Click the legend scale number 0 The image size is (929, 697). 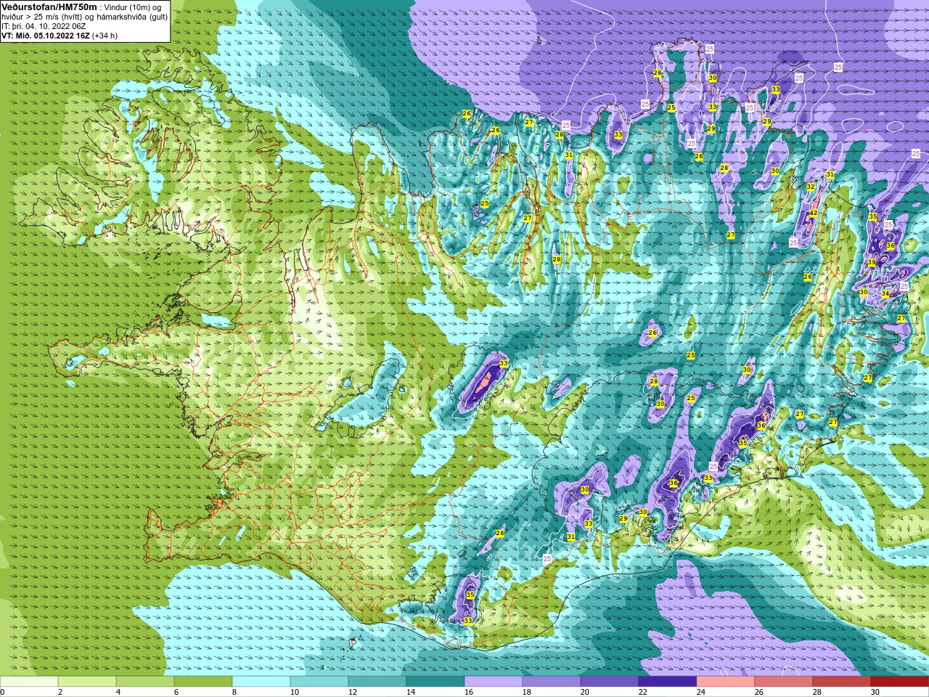click(3, 692)
